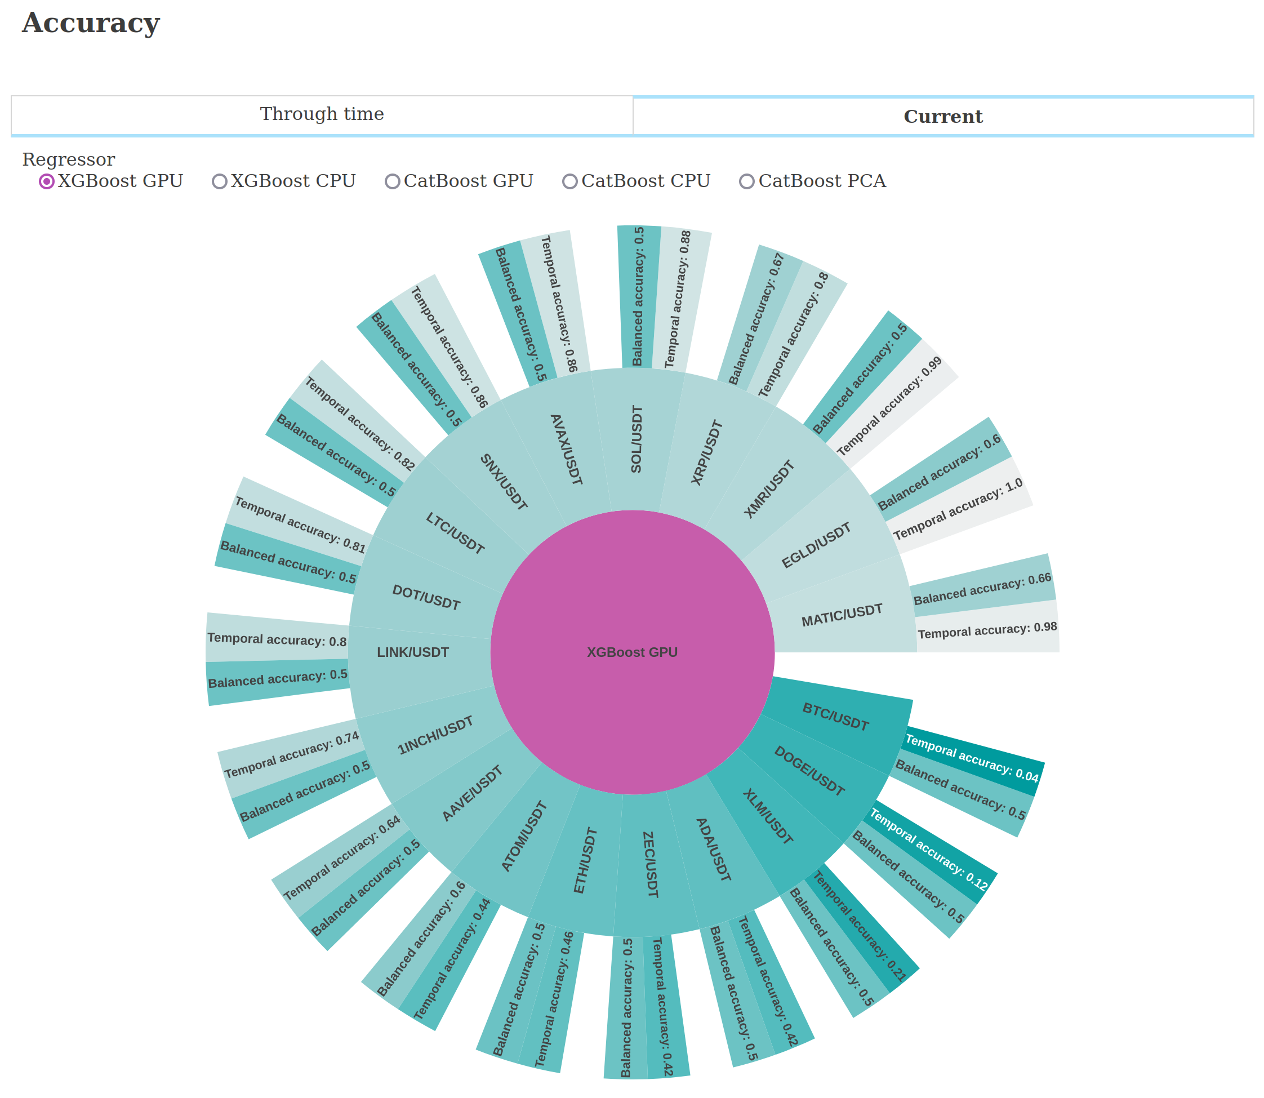
Task: Click the Temporal accuracy: 0.04 leaf
Action: point(971,758)
